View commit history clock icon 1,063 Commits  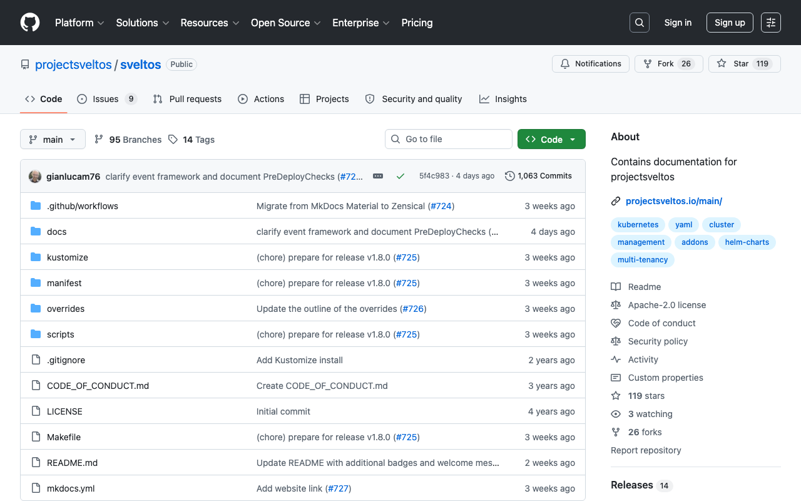click(x=538, y=176)
